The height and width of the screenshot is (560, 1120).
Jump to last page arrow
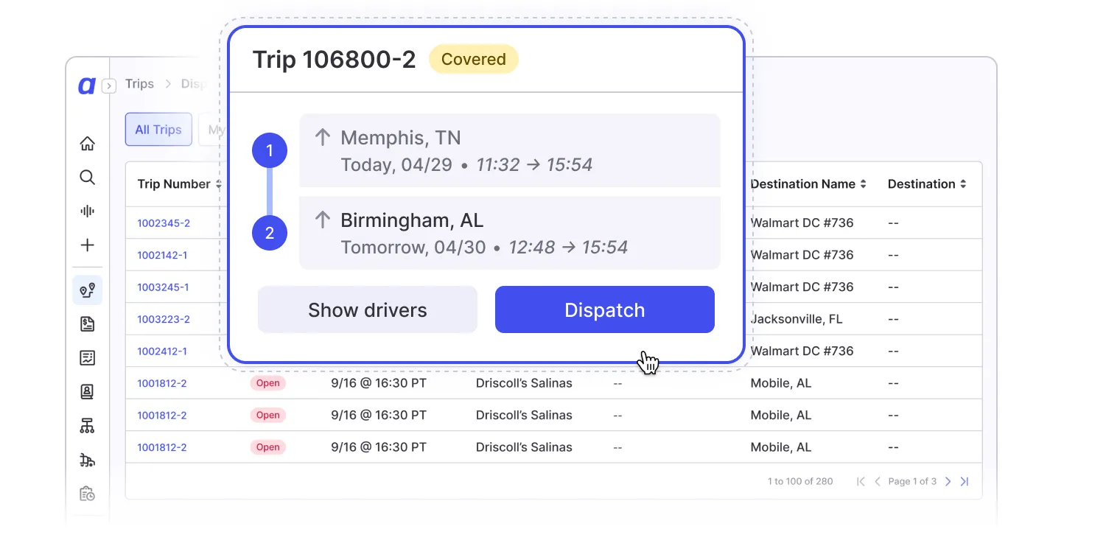[x=965, y=481]
